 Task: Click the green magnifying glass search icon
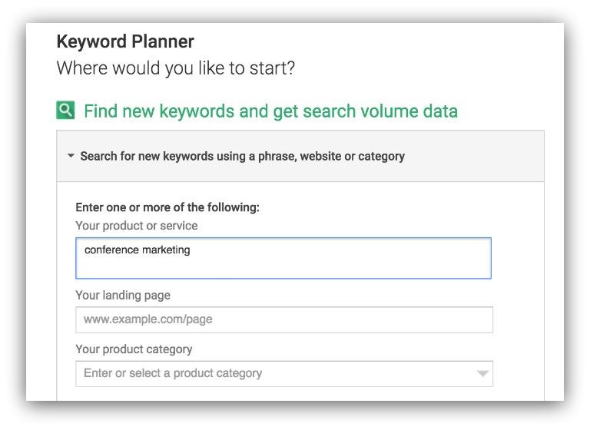pos(65,111)
